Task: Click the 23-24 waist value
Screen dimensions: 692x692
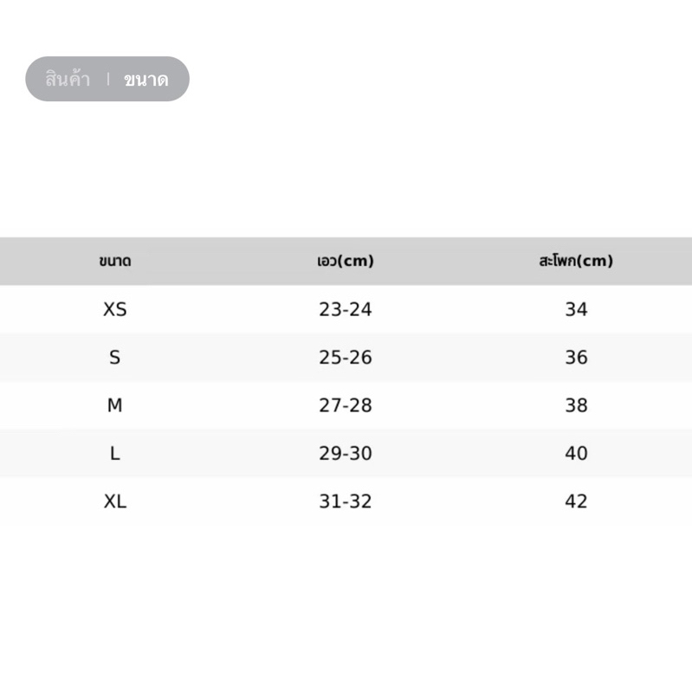Action: (346, 309)
